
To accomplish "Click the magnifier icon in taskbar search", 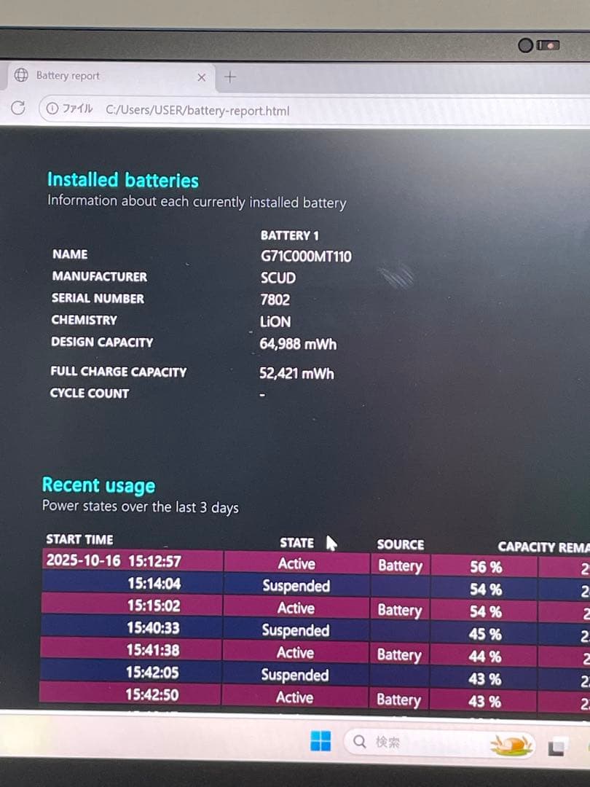I will coord(360,742).
